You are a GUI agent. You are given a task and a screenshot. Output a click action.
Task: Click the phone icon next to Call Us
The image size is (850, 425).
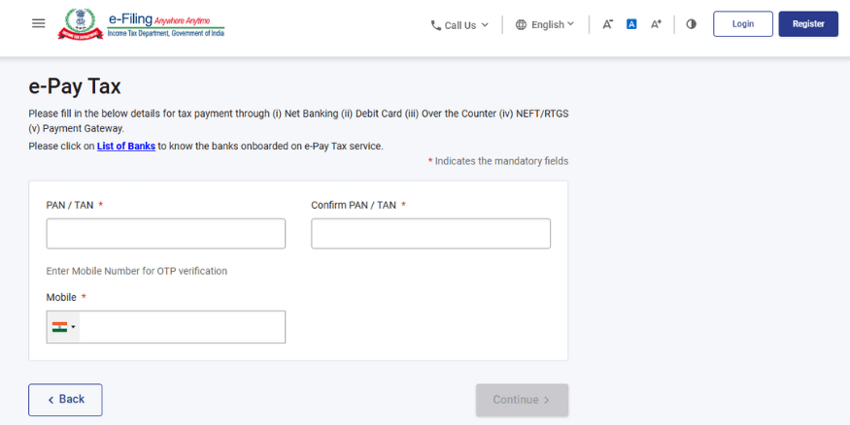(x=436, y=25)
